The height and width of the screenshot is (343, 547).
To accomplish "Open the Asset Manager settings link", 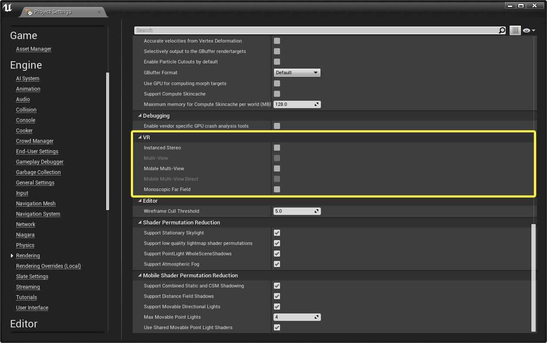I will [x=33, y=49].
